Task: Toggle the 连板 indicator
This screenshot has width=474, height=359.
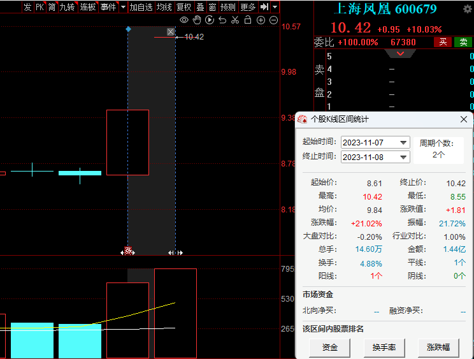Action: [x=88, y=7]
